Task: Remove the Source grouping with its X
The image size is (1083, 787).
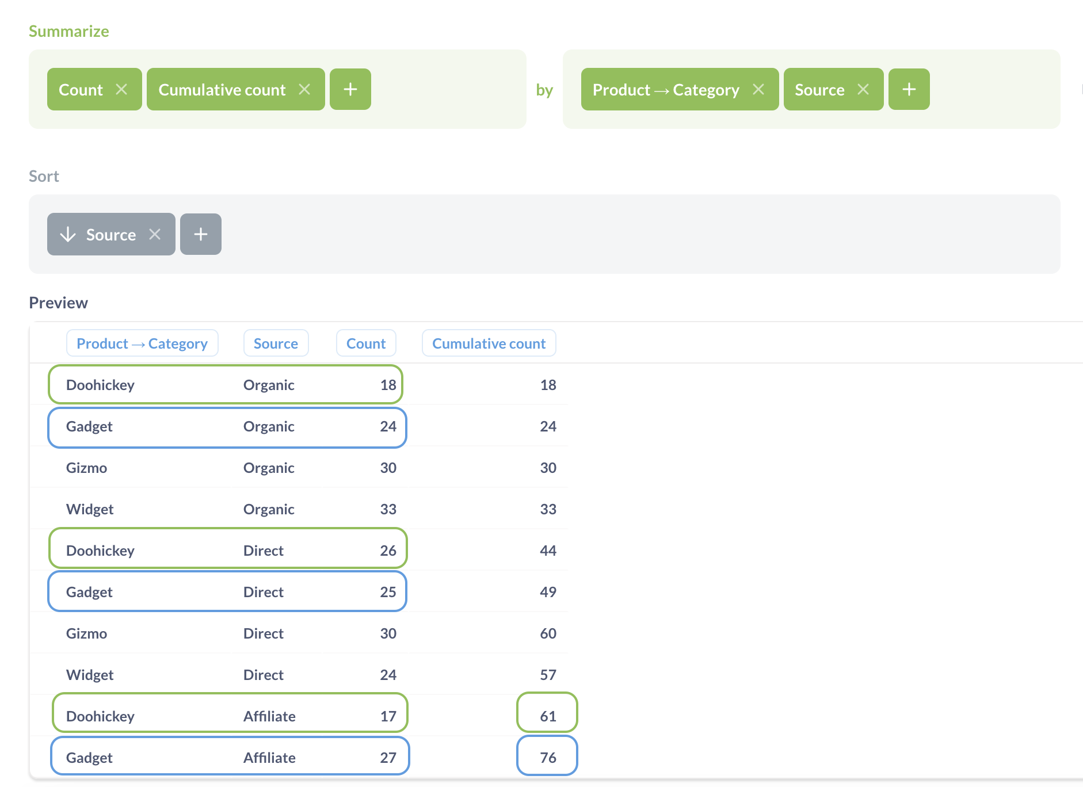Action: click(x=863, y=89)
